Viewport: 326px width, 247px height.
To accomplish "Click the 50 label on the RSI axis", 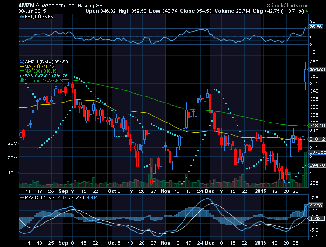I will [x=312, y=37].
